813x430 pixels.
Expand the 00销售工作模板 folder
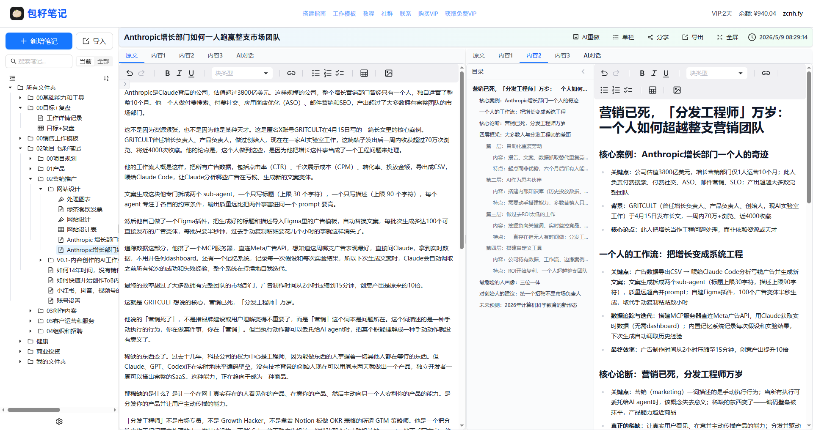tap(20, 138)
